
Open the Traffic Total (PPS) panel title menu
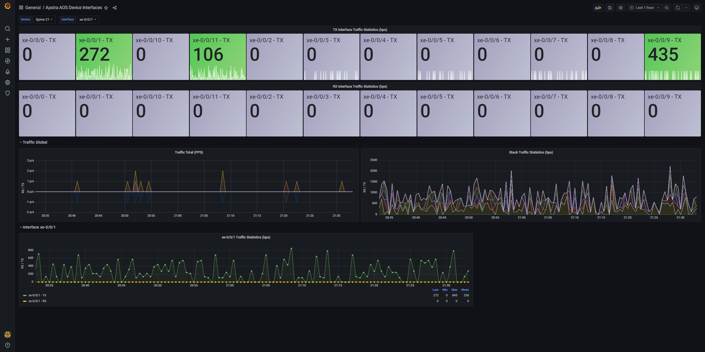tap(189, 152)
